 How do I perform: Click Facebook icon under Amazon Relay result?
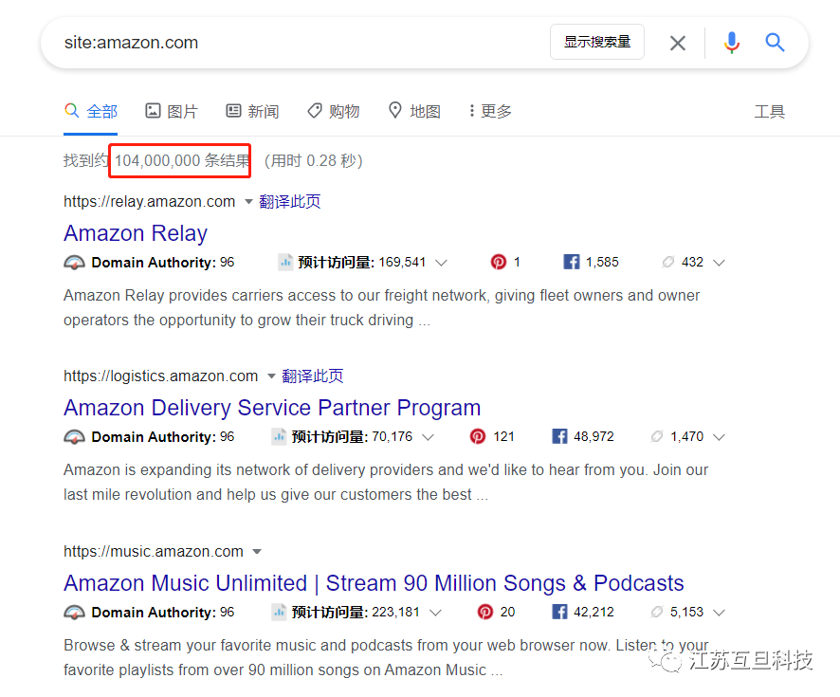pos(571,263)
